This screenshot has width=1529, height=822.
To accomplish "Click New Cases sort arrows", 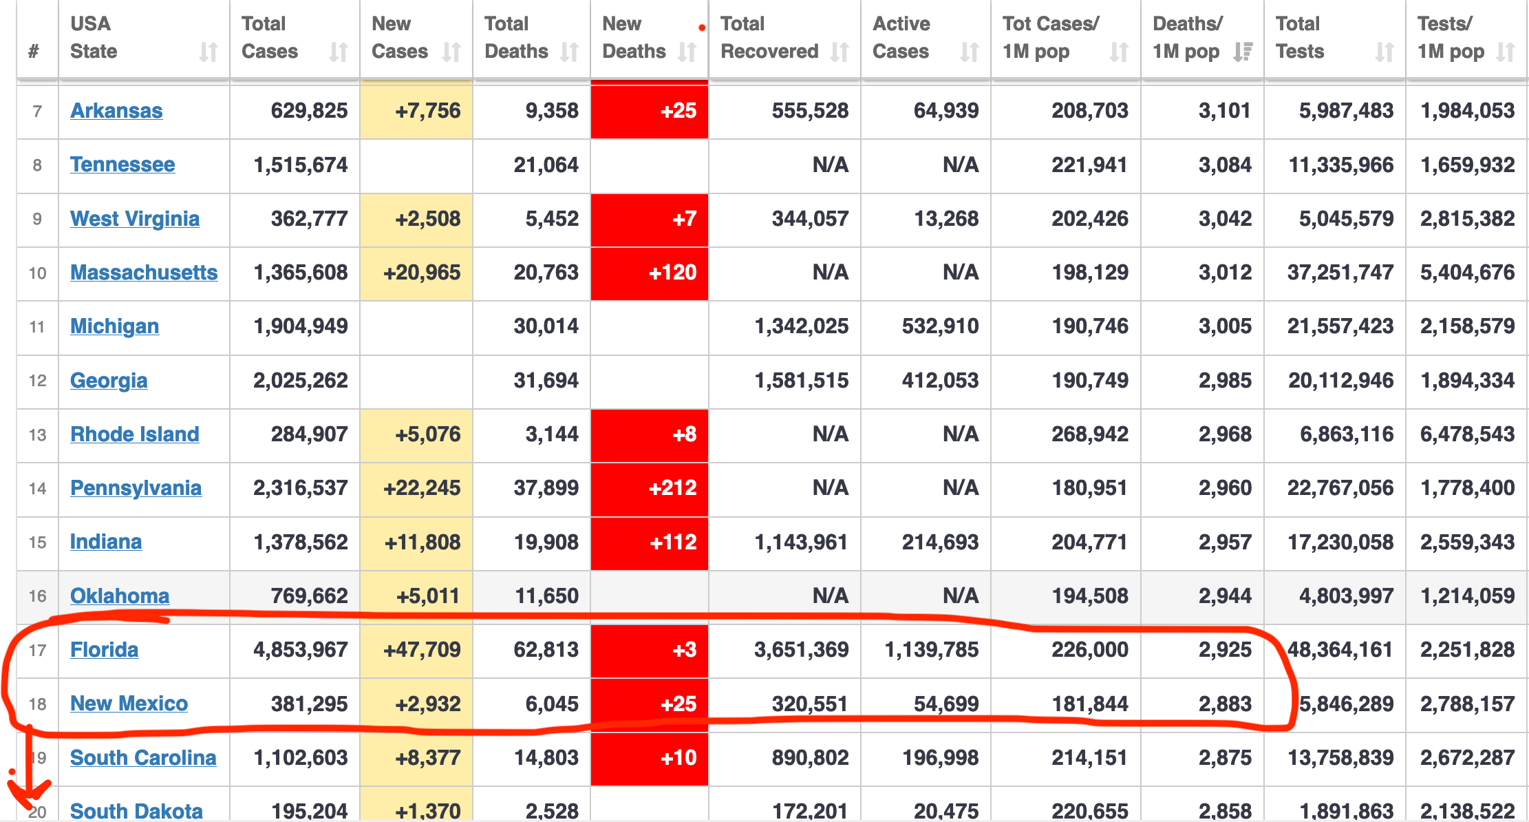I will coord(451,52).
